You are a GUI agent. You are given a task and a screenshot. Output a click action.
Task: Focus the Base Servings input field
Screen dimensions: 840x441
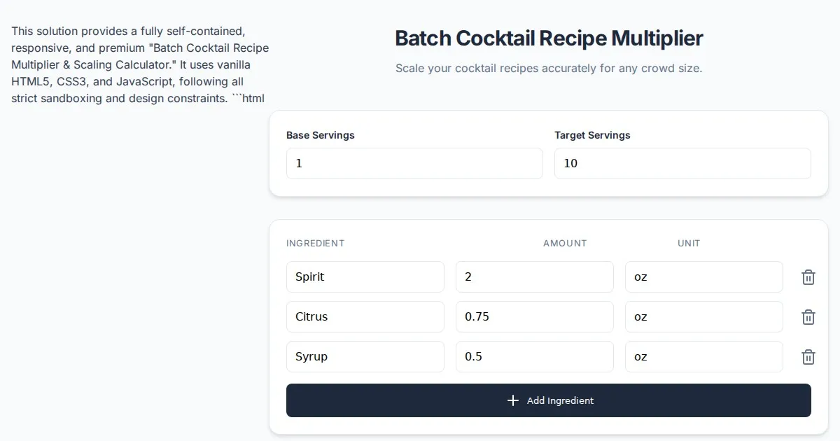click(x=414, y=163)
